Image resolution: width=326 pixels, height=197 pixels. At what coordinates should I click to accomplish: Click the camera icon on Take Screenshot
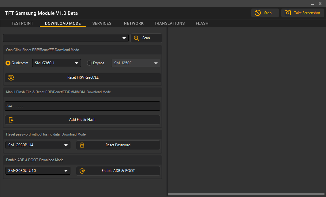pos(287,13)
